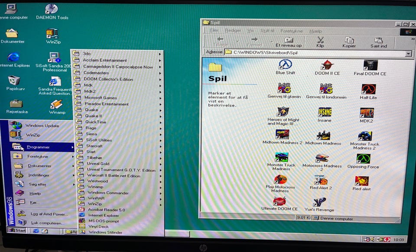
Task: Select the Papirkurv recycle bin icon
Action: point(15,83)
